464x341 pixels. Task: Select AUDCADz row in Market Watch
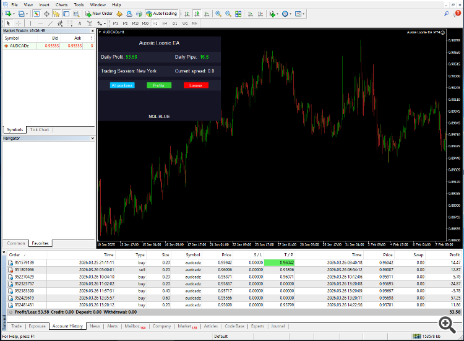point(49,46)
